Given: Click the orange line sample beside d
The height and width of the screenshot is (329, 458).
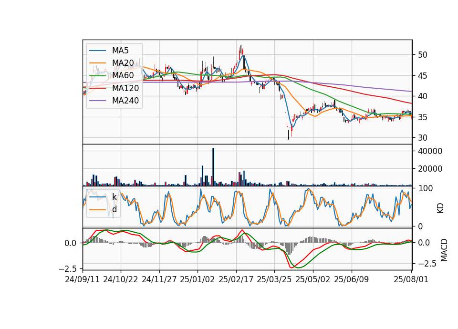Looking at the screenshot, I should click(x=97, y=210).
